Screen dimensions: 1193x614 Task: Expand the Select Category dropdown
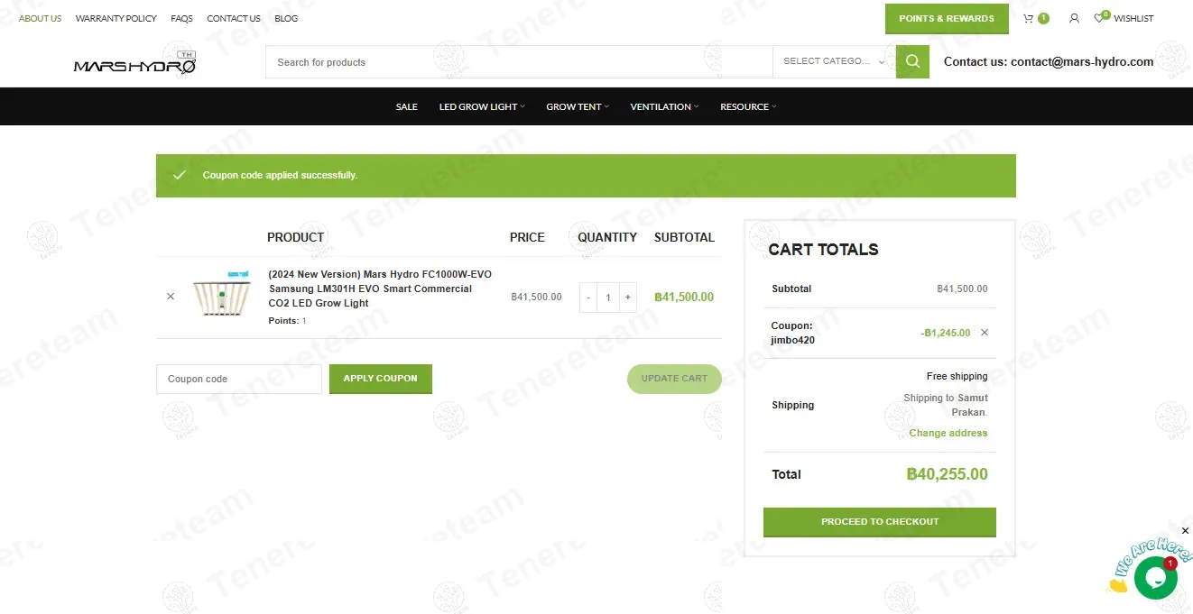pyautogui.click(x=834, y=62)
